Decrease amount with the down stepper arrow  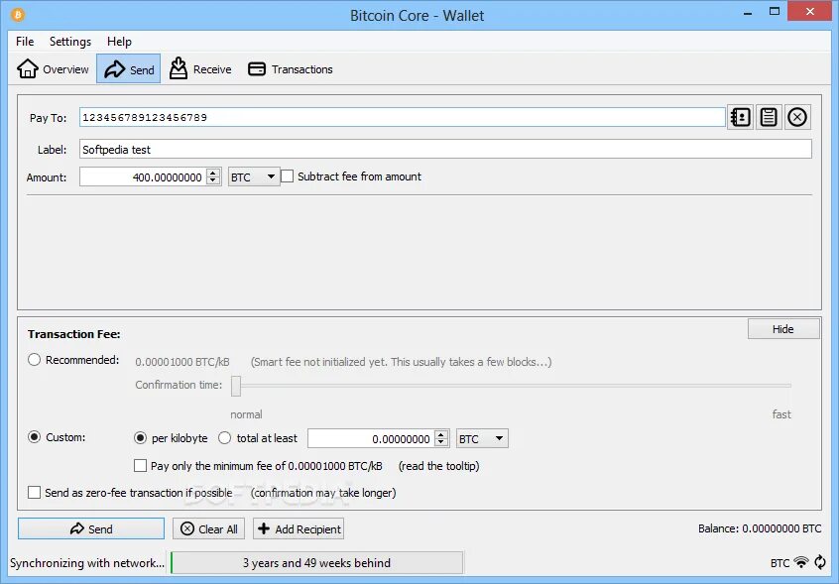coord(213,181)
